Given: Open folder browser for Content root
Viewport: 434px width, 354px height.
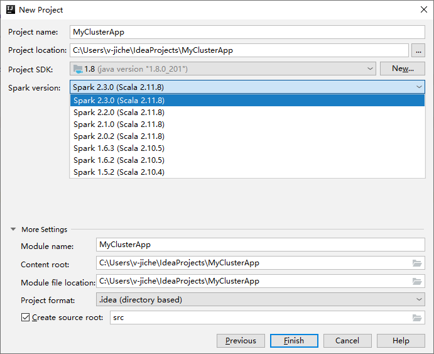Looking at the screenshot, I should click(x=417, y=263).
